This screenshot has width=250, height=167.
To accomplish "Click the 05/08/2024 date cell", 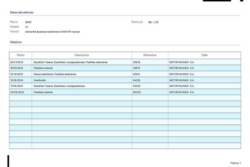I will click(x=17, y=92).
